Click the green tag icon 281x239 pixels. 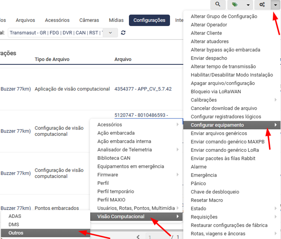(x=235, y=5)
